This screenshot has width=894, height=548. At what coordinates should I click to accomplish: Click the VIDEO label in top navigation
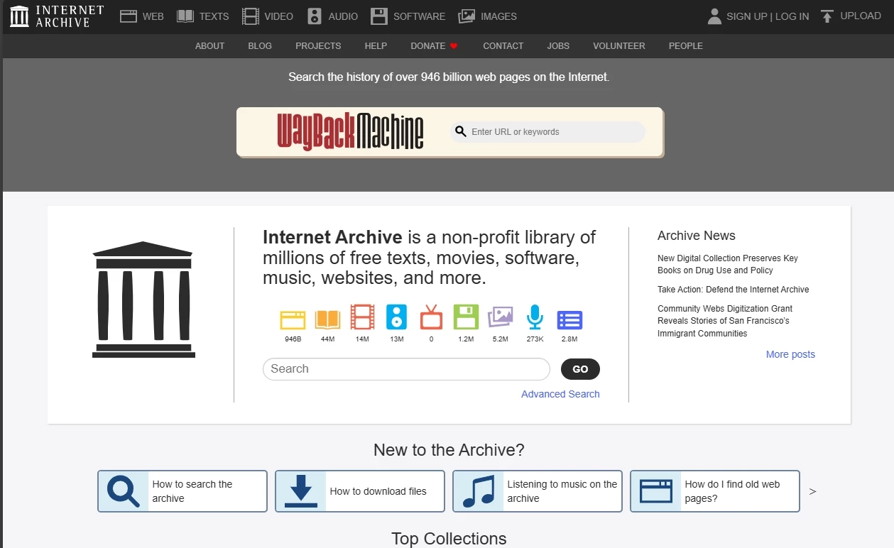[278, 16]
